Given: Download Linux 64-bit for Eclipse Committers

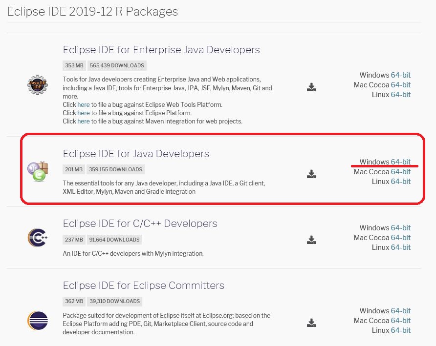Looking at the screenshot, I should [400, 330].
